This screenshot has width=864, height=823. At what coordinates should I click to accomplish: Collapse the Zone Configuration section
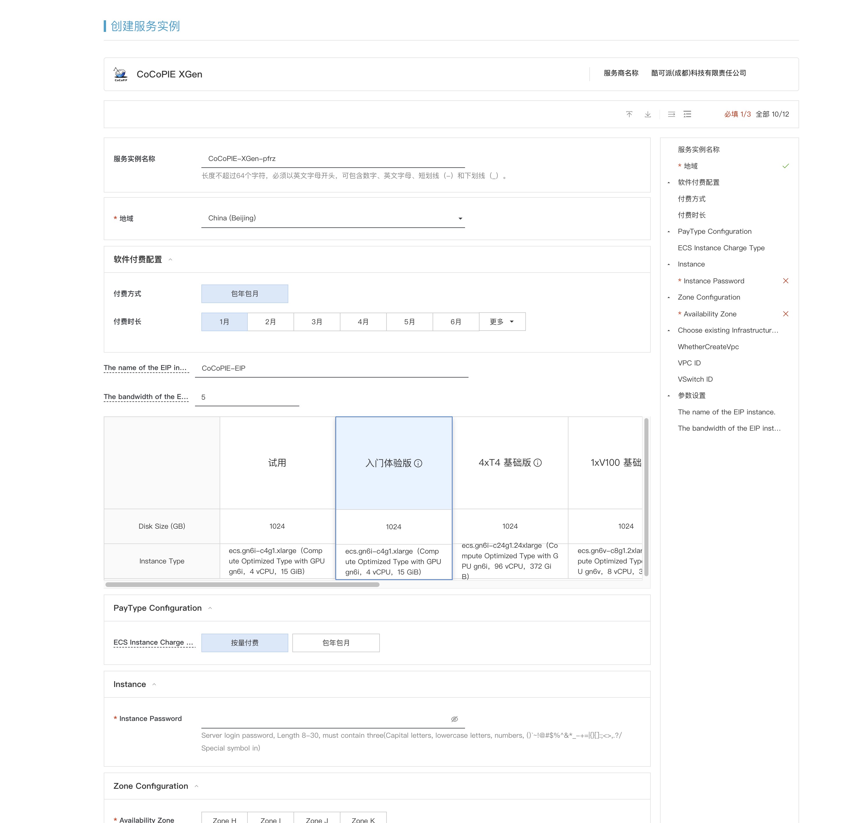point(196,786)
